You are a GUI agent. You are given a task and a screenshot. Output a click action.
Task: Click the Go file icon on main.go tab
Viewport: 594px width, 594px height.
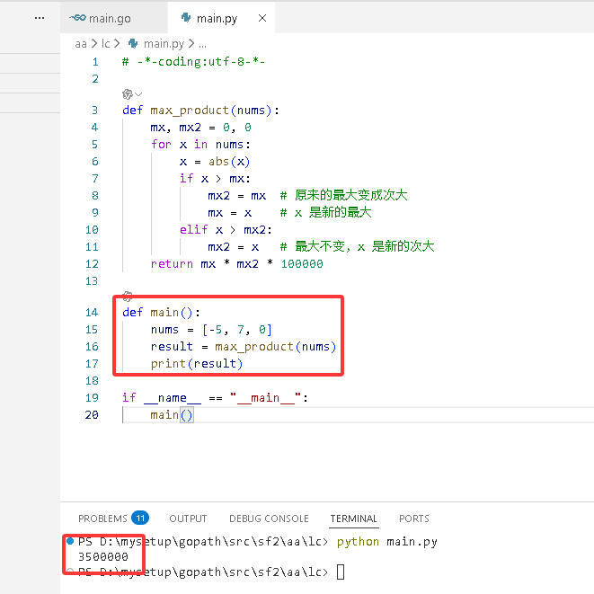[77, 18]
